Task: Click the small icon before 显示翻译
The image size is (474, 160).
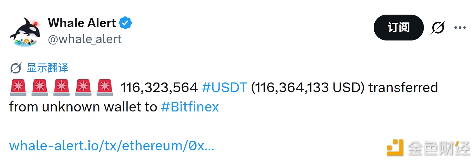Action: click(x=16, y=68)
